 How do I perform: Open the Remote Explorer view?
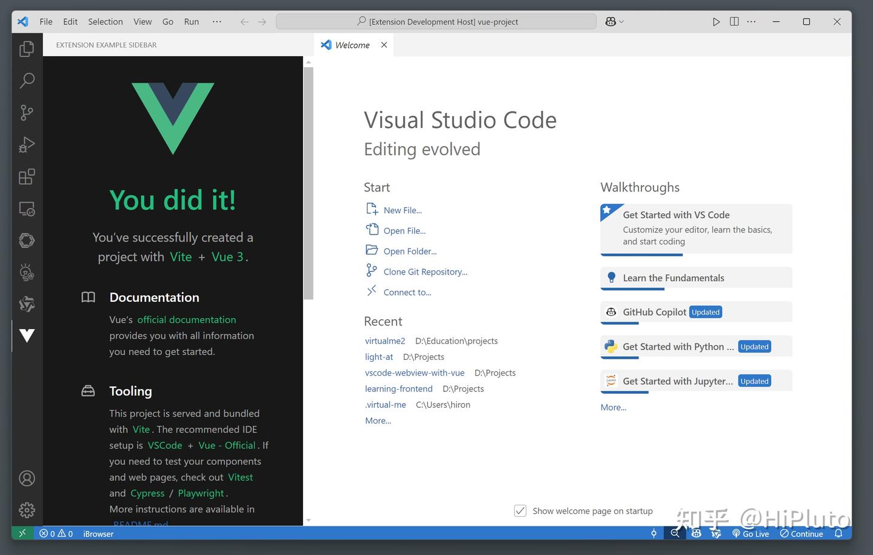pyautogui.click(x=27, y=208)
